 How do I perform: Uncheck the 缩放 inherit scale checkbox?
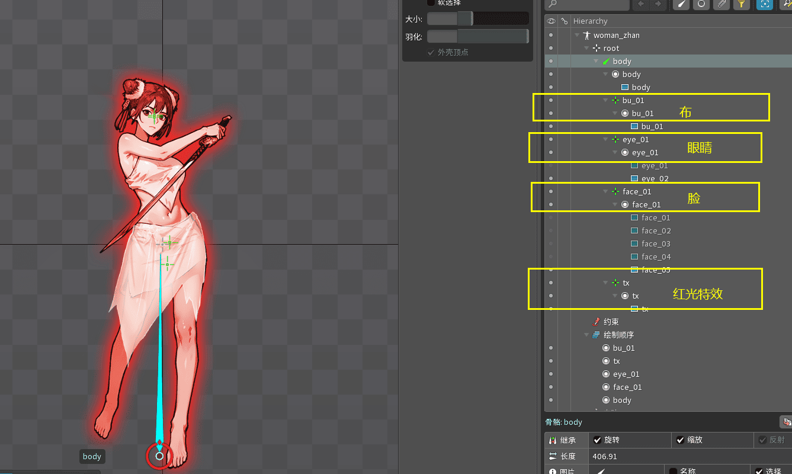tap(681, 440)
